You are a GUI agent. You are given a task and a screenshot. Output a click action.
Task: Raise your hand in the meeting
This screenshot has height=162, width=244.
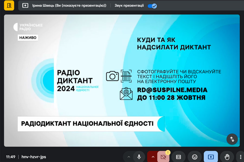(227, 157)
